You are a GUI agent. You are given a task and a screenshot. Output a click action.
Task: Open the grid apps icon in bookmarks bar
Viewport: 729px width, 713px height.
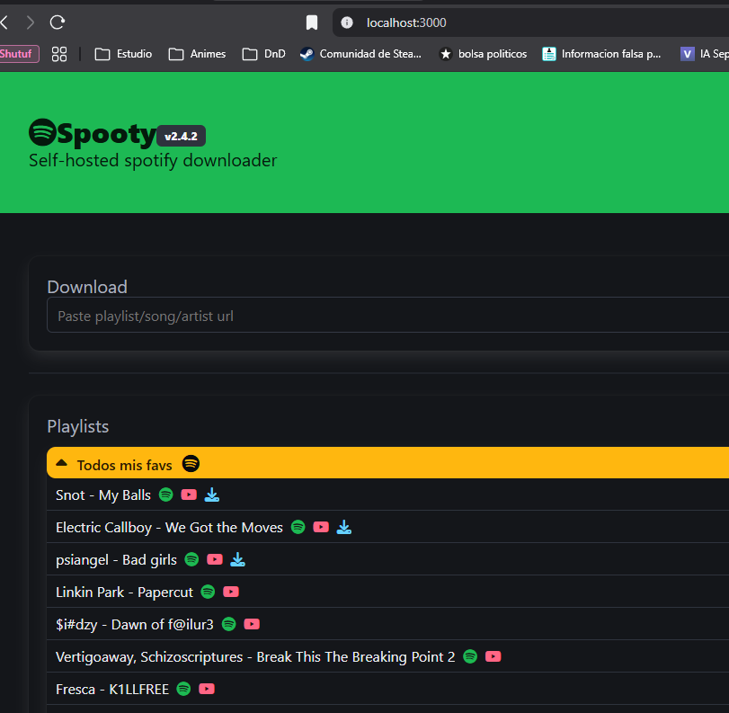point(59,54)
